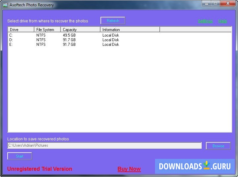Open the Settings link
The image size is (238, 177).
coord(205,21)
